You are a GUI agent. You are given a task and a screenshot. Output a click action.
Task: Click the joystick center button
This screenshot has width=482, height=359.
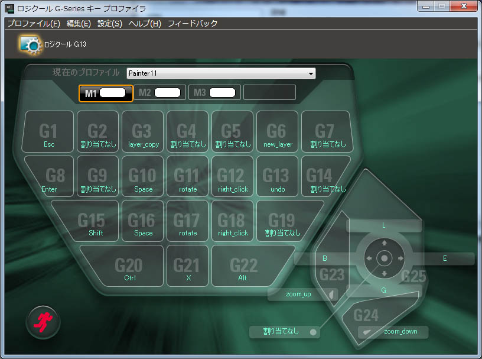coord(385,258)
